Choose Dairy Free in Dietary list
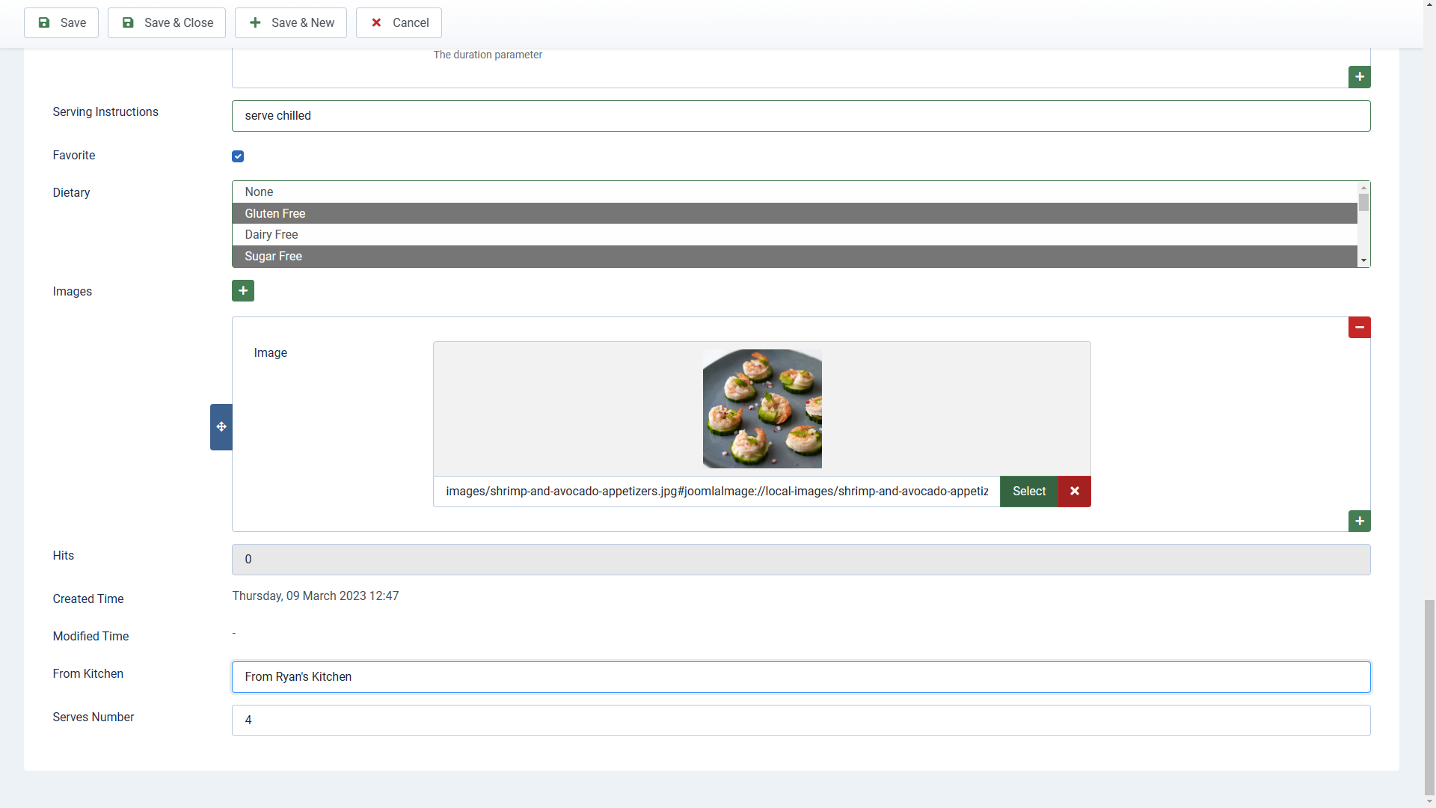The width and height of the screenshot is (1436, 808). click(x=793, y=235)
